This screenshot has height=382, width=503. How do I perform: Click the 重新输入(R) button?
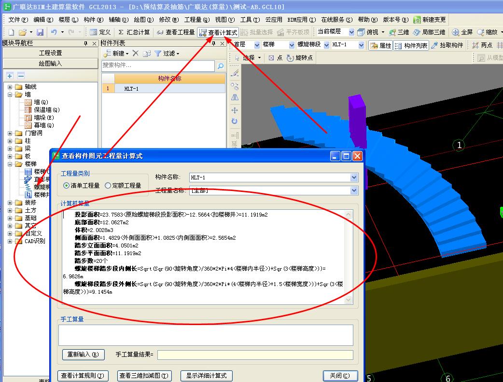pos(83,355)
